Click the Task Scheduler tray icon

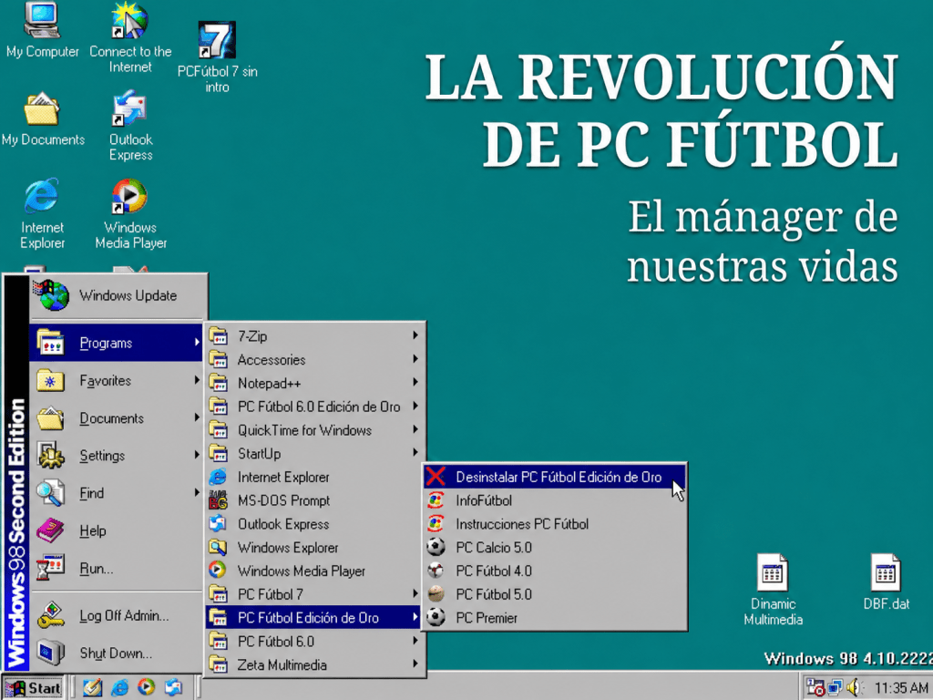click(x=815, y=687)
